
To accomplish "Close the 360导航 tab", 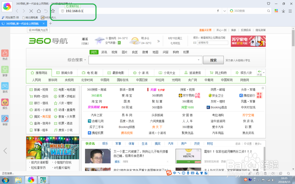I will point(44,24).
